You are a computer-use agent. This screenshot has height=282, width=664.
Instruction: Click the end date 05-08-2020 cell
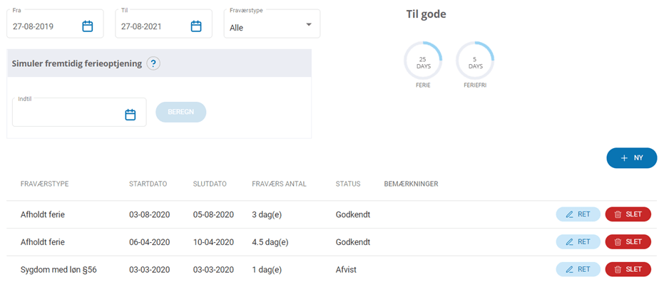(x=213, y=215)
